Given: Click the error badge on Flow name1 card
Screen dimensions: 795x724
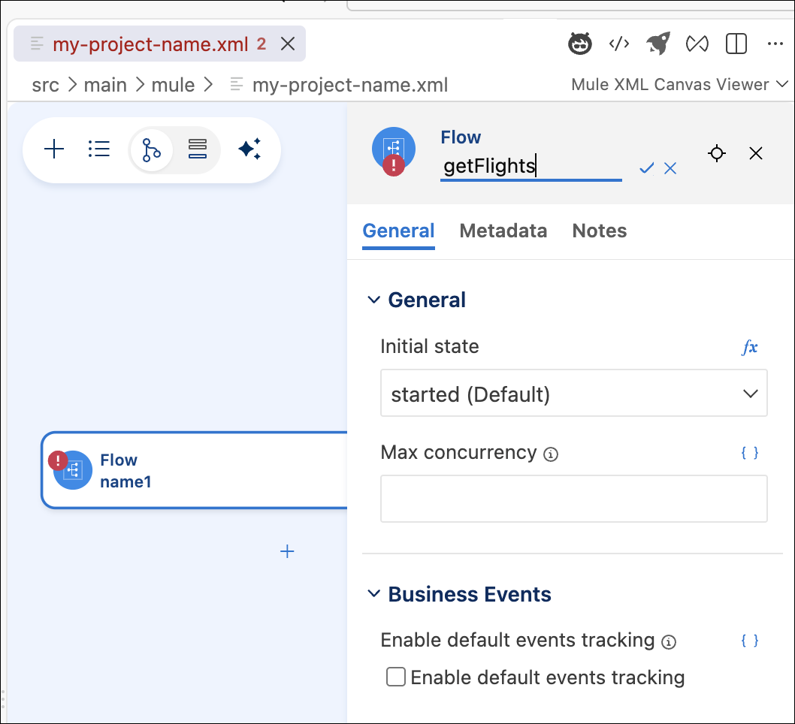Looking at the screenshot, I should pyautogui.click(x=58, y=460).
